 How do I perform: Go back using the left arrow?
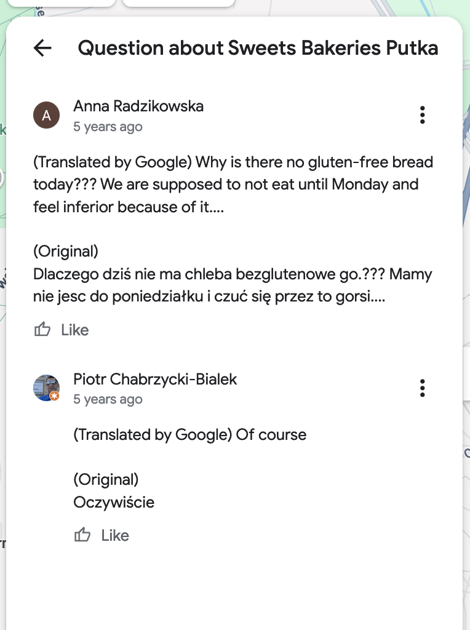pyautogui.click(x=42, y=48)
